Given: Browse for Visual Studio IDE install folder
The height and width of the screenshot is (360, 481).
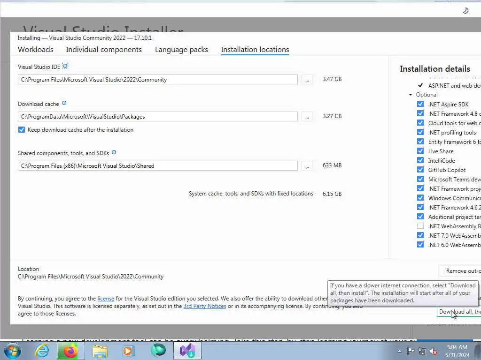Looking at the screenshot, I should (x=307, y=80).
